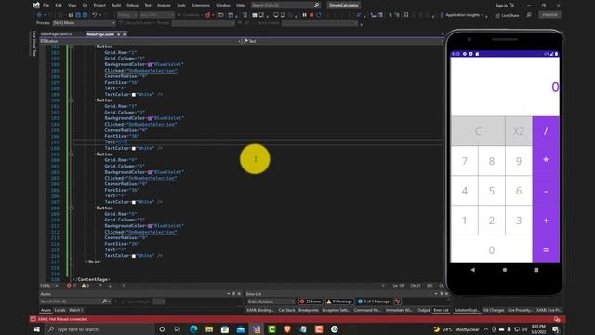The height and width of the screenshot is (335, 595).
Task: Toggle the 0 Warnings filter
Action: (339, 301)
